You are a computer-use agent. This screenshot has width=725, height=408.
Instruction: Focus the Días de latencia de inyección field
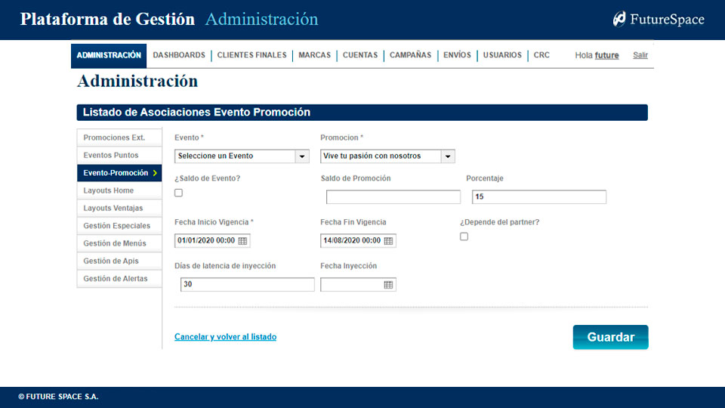248,285
